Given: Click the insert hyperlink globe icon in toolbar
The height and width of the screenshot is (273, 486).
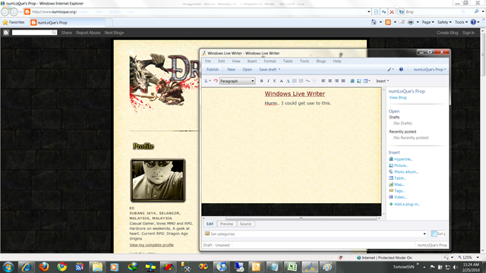Looking at the screenshot, I should (x=352, y=81).
